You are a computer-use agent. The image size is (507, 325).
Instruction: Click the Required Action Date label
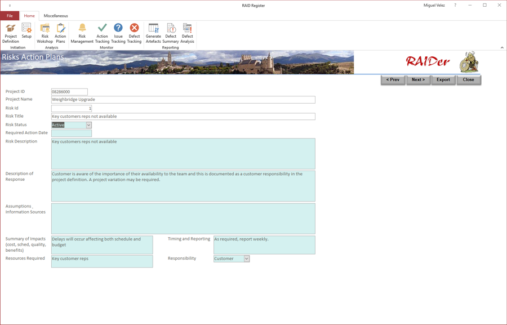tap(26, 133)
